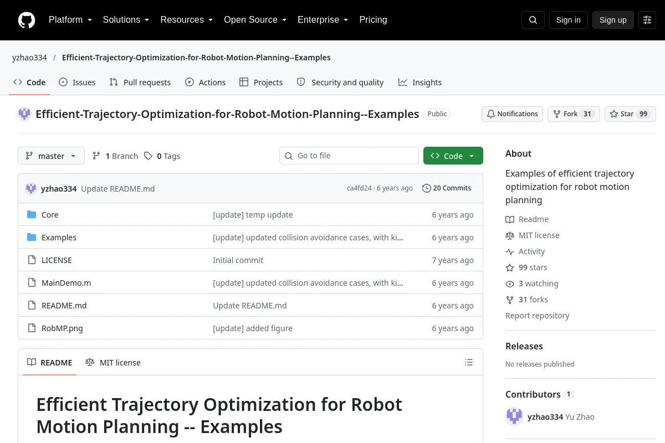The width and height of the screenshot is (665, 443).
Task: Expand the Resources menu
Action: pyautogui.click(x=187, y=20)
